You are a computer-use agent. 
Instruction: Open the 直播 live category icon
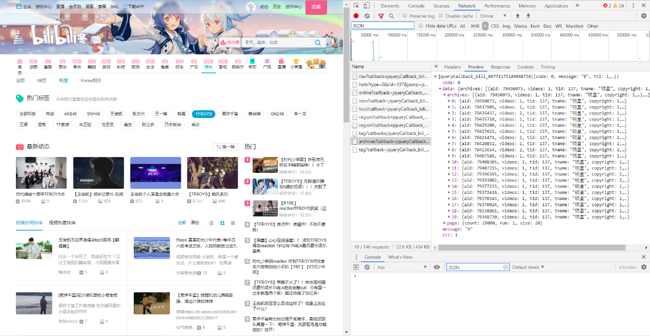tap(281, 64)
